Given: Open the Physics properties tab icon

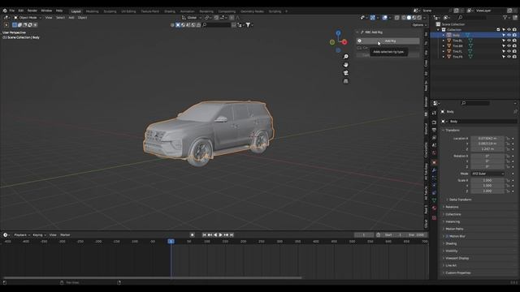Looking at the screenshot, I should click(434, 186).
